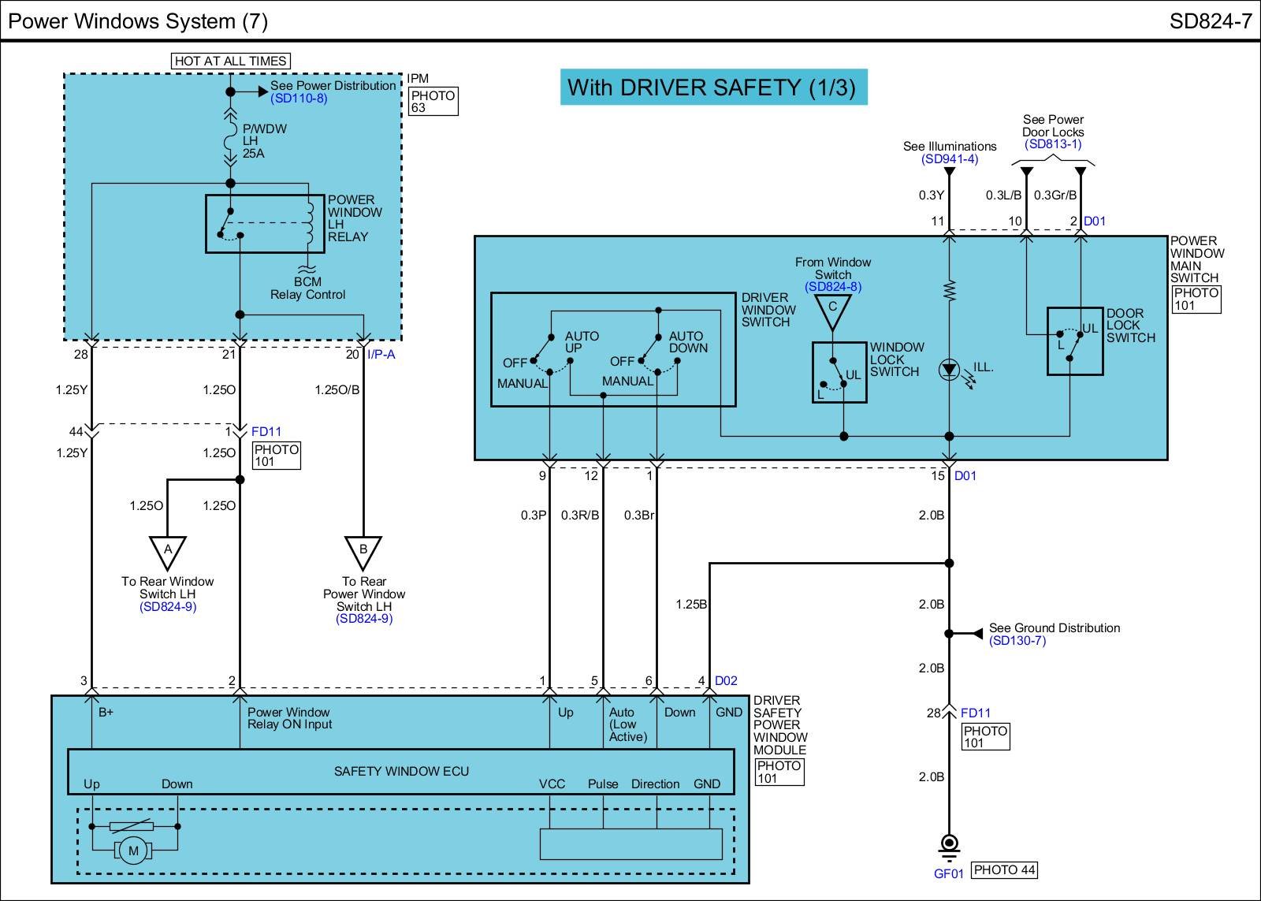Click the D01 label next to pin 2
Image resolution: width=1261 pixels, height=901 pixels.
point(1095,222)
